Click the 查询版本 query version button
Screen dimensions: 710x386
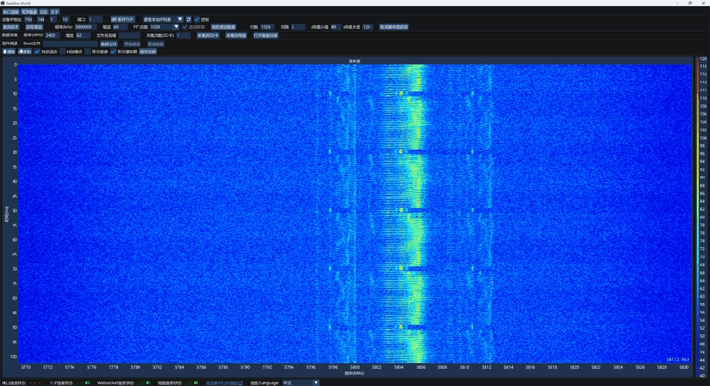coord(11,27)
